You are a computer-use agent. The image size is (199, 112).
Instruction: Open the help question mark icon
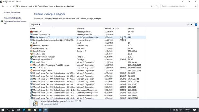196,25
